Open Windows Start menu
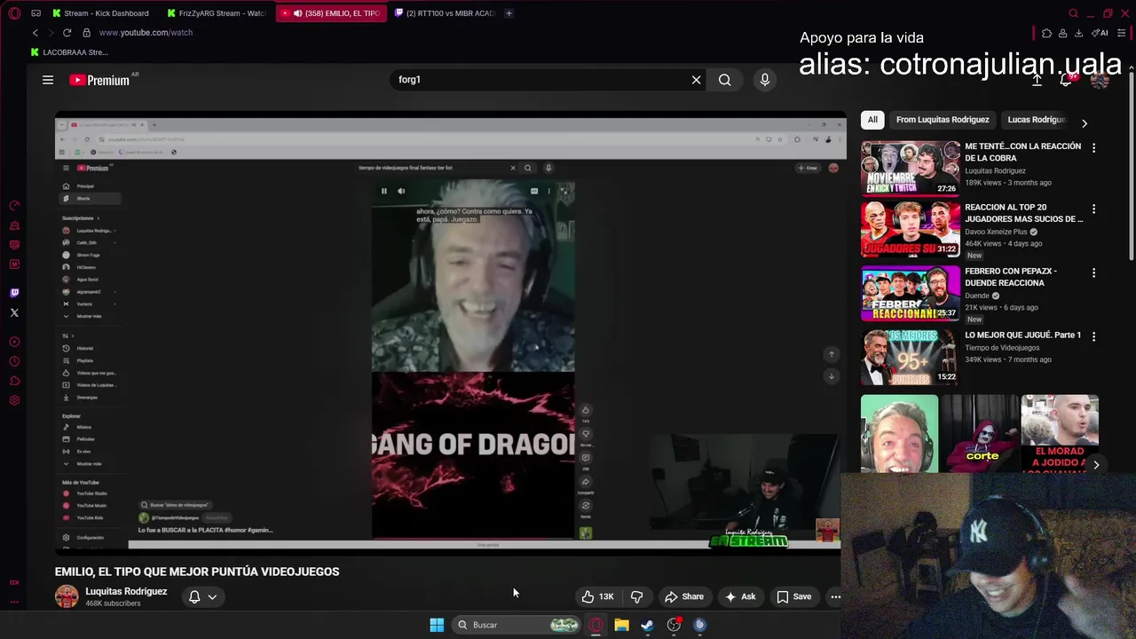The height and width of the screenshot is (639, 1136). [x=437, y=625]
